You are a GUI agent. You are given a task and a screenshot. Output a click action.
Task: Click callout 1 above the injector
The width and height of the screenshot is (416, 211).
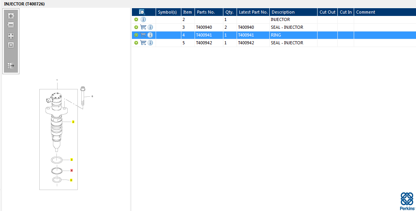coord(57,80)
